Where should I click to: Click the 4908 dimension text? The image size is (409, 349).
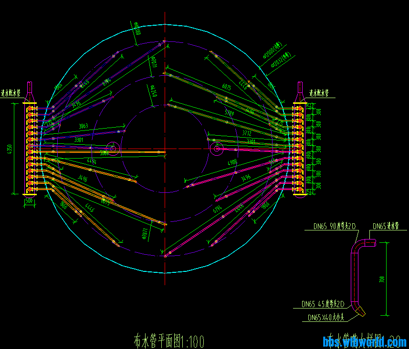tap(232, 162)
